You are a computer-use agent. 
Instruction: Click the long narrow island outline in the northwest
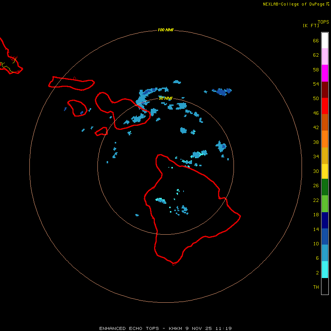click(71, 83)
